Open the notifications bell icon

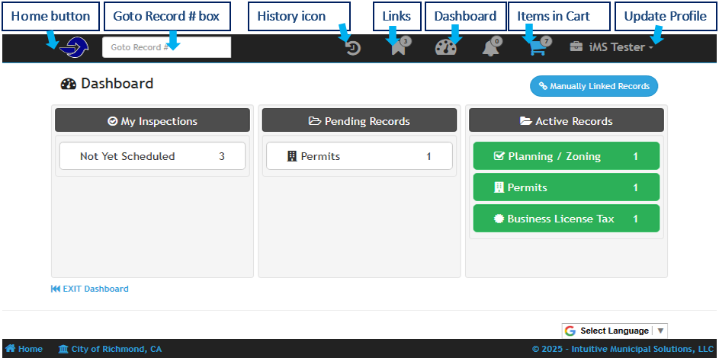pos(491,48)
